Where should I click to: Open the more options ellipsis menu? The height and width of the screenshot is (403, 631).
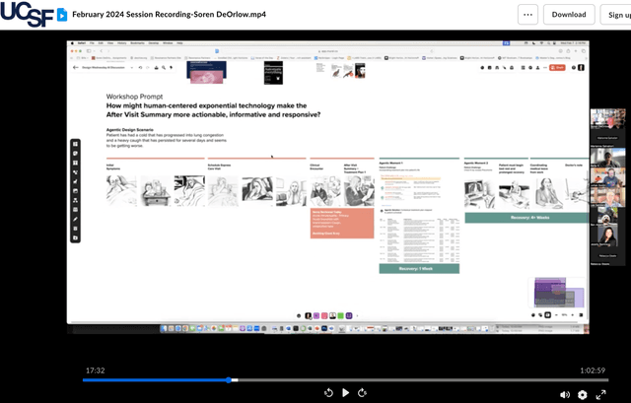click(527, 15)
